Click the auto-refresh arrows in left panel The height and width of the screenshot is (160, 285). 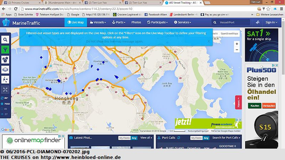2,98
